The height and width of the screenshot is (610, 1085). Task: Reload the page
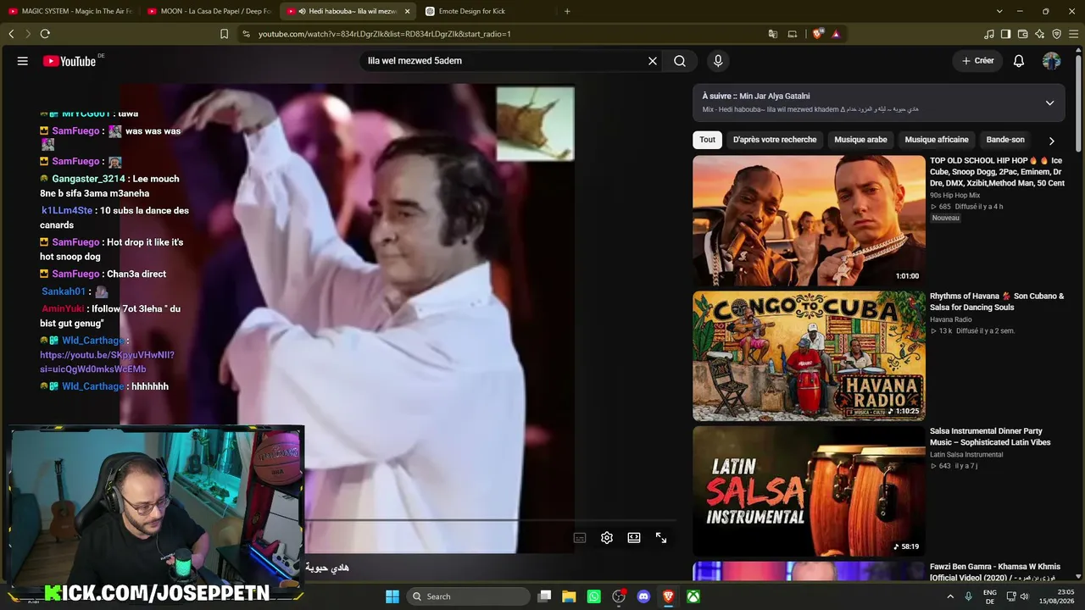coord(45,34)
